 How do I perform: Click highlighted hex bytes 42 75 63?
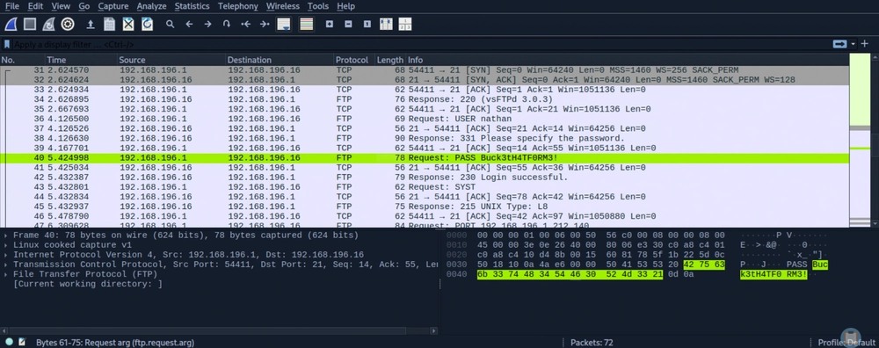(704, 265)
